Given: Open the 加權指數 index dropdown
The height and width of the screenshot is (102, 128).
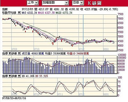Looking at the screenshot, I should tap(55, 3).
